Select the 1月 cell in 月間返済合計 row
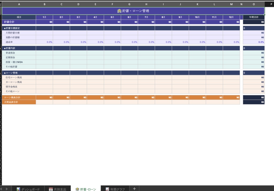 coord(44,102)
